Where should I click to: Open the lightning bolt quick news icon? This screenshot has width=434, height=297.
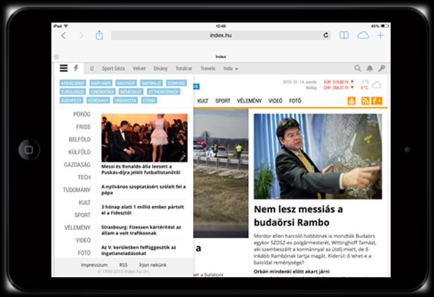76,68
